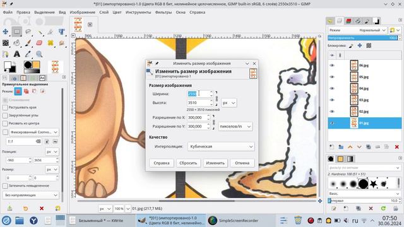This screenshot has height=227, width=404.
Task: Open the "Файл" menu
Action: 8,12
